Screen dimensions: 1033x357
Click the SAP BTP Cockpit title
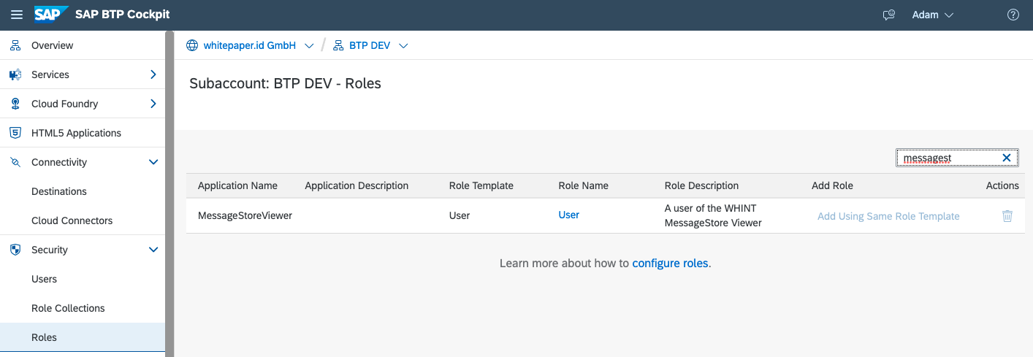pos(123,15)
